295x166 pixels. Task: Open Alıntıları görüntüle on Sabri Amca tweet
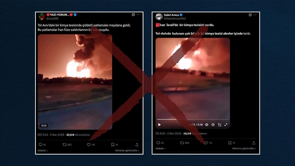[x=244, y=148]
